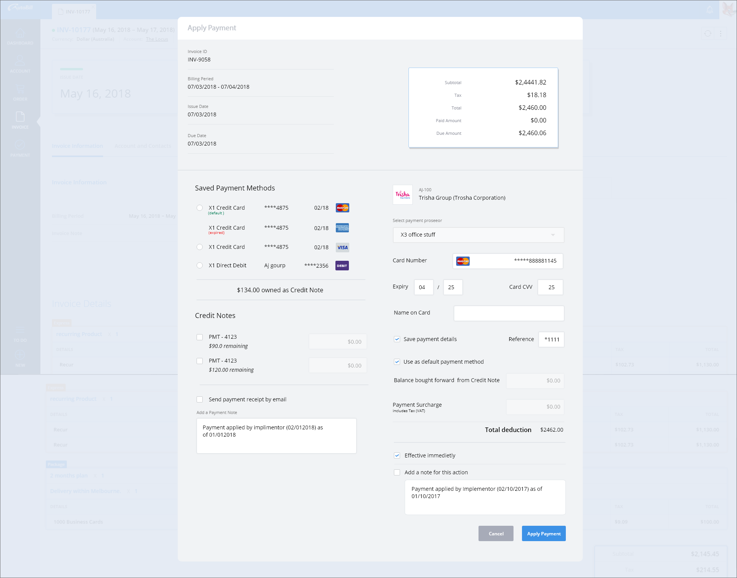This screenshot has height=578, width=737.
Task: Click the MasterCard icon in Card Number field
Action: pos(463,261)
